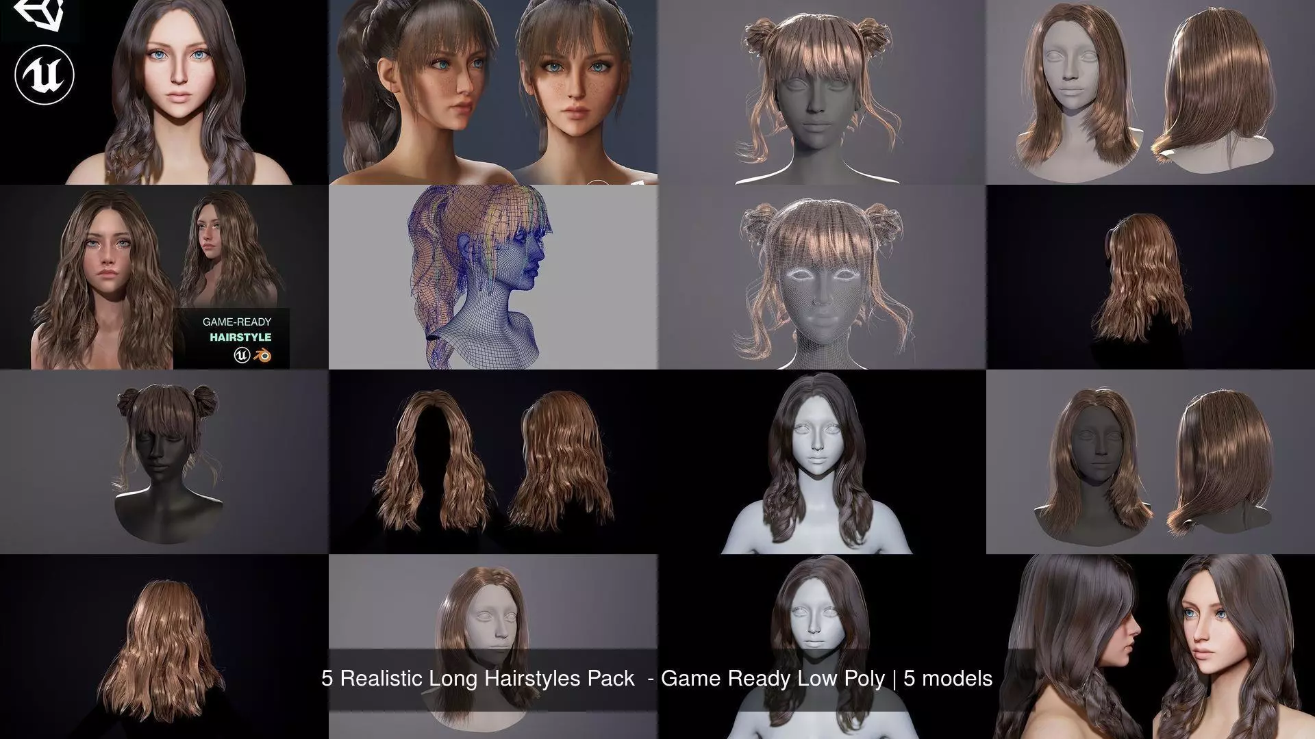
Task: Select the two wavy hair meshes without head
Action: pos(493,462)
